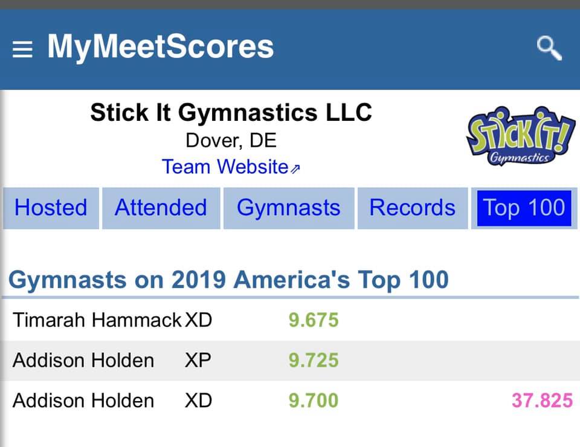Click the 9.725 score

click(314, 361)
